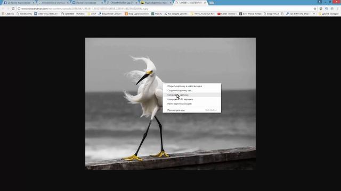Switch to the Facebook tab
The image size is (341, 191).
click(x=19, y=3)
